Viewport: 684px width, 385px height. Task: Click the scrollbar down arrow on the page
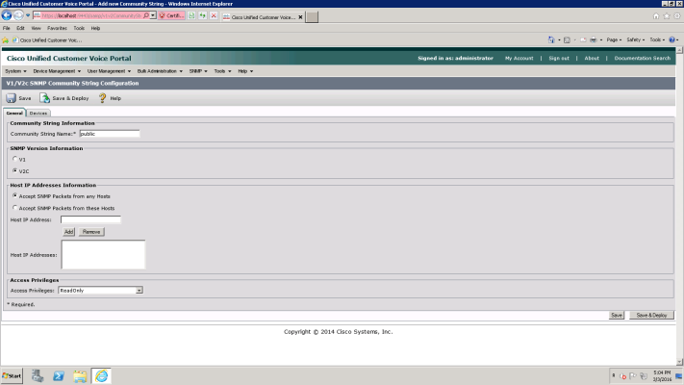pos(679,362)
